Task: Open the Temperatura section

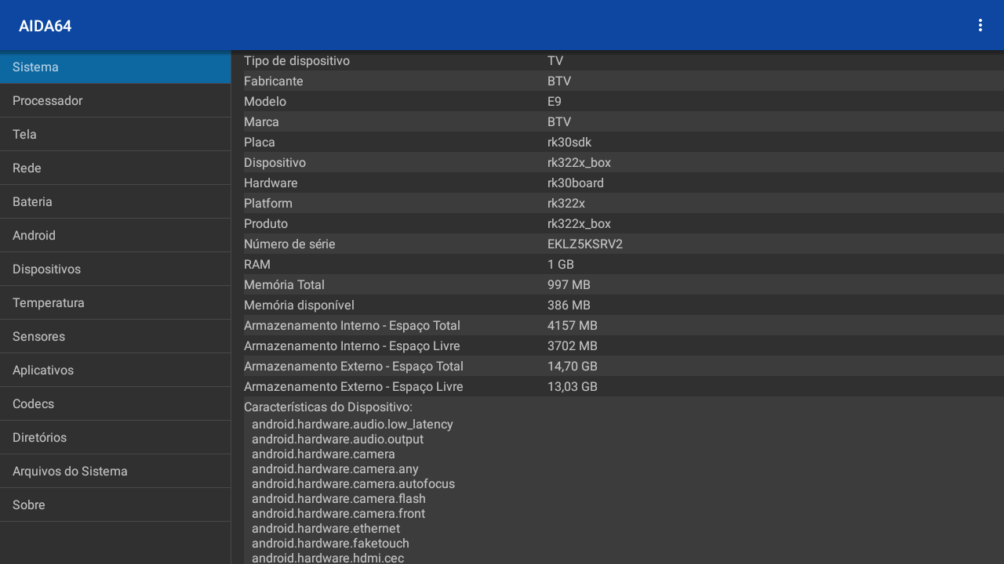Action: coord(115,303)
